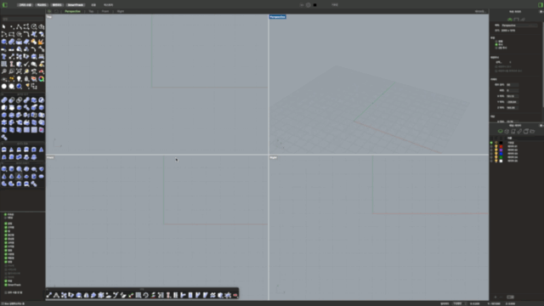Pick the Polyline drawing tool
The height and width of the screenshot is (306, 544).
[x=19, y=26]
